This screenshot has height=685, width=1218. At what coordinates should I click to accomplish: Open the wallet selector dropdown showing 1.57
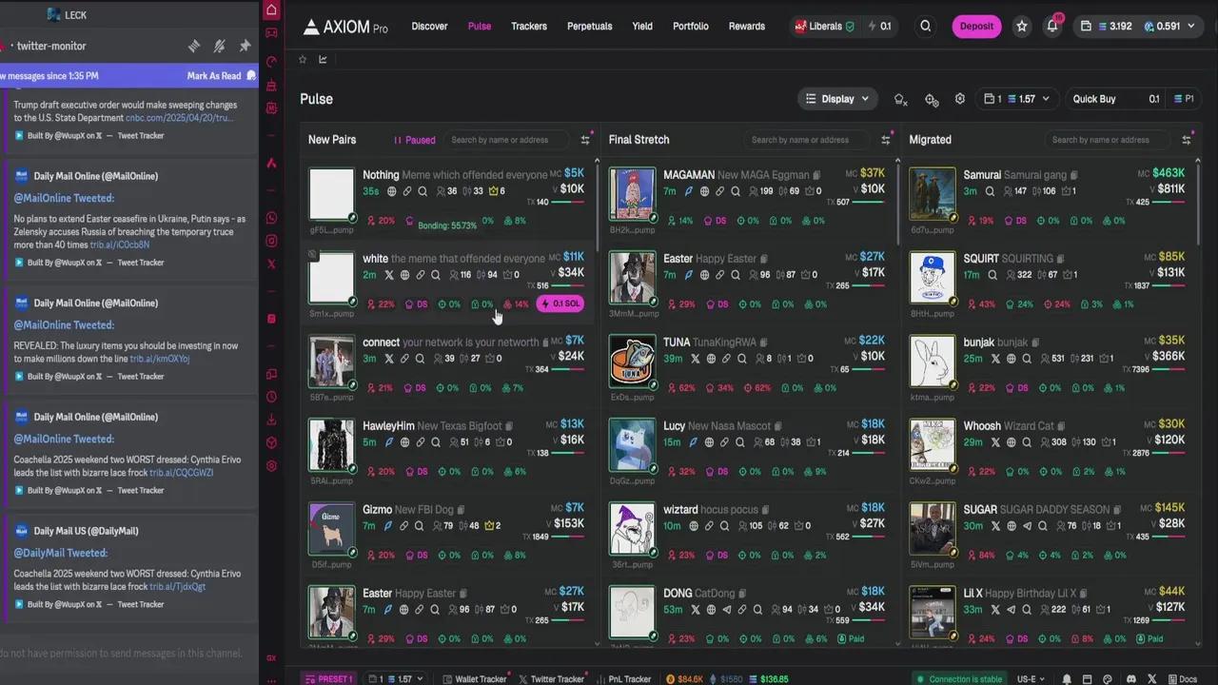1016,99
